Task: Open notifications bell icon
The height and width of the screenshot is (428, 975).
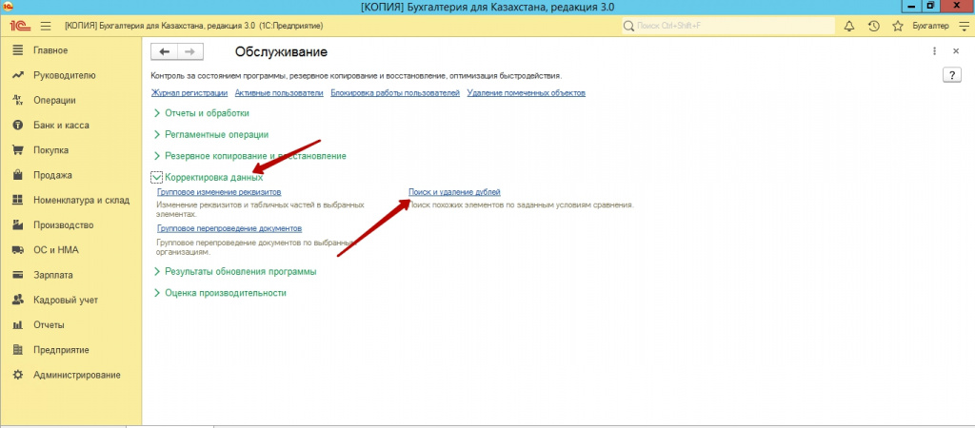Action: click(849, 26)
